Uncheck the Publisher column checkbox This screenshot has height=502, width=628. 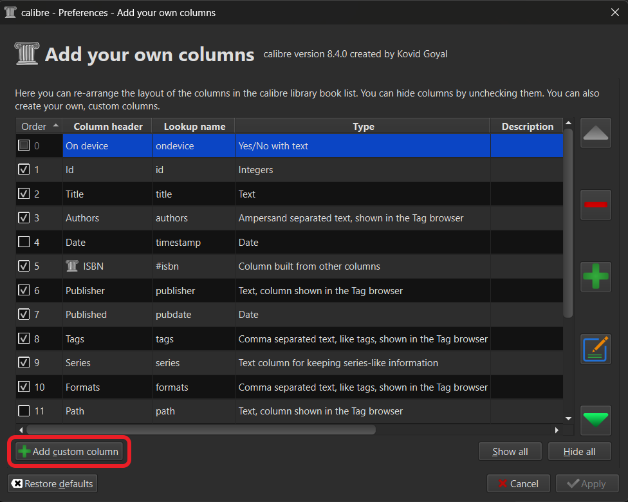click(24, 290)
